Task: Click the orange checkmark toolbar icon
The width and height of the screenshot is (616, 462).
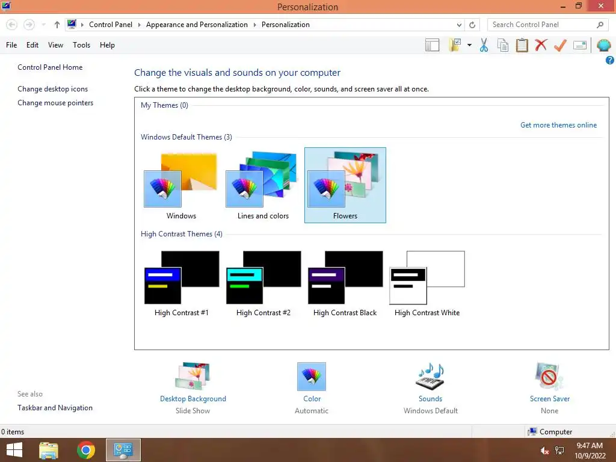Action: [560, 45]
